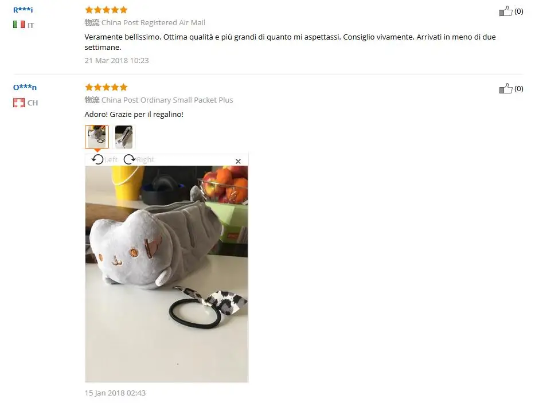Click the 'Left' rotate label
539x403 pixels.
point(111,159)
